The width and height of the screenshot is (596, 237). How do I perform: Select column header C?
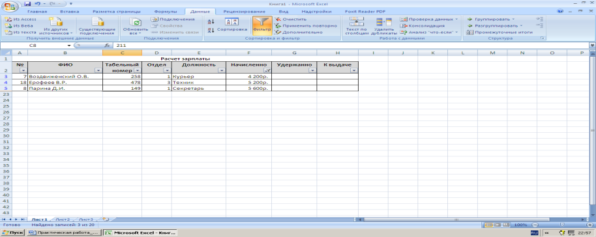pyautogui.click(x=122, y=52)
